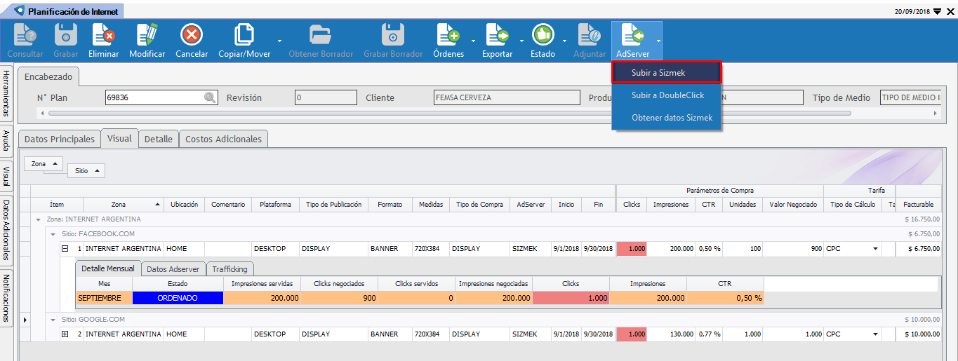Click the Eliminar toolbar icon
The image size is (958, 361).
(x=103, y=35)
